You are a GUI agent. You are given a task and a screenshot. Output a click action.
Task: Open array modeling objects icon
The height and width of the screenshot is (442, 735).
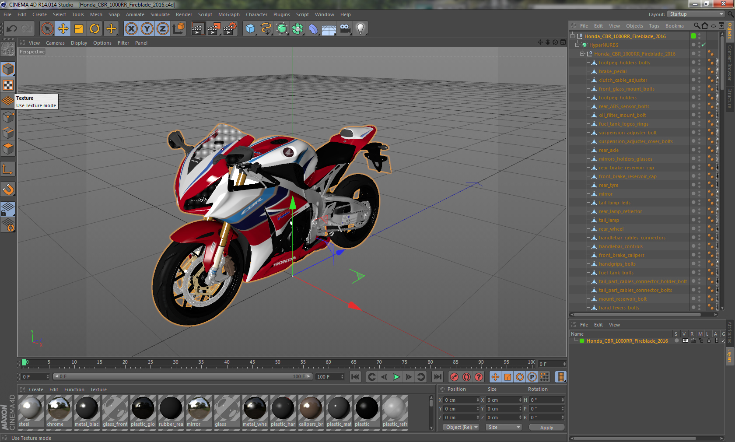(x=297, y=29)
